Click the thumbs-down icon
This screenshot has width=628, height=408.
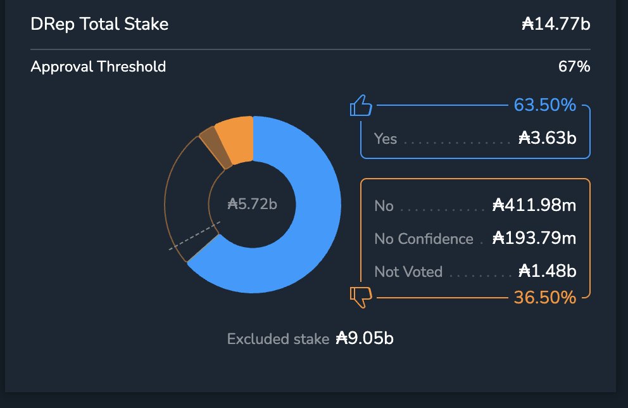point(359,296)
